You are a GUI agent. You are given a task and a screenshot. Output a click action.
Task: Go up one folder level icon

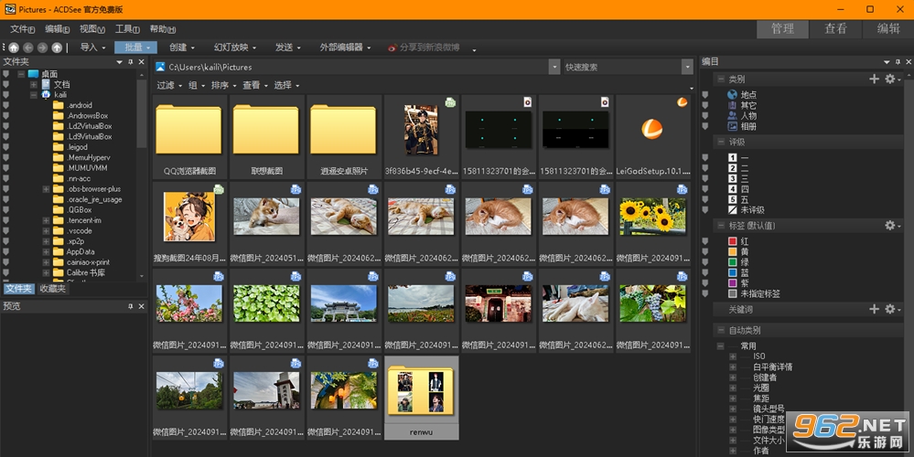(x=57, y=48)
